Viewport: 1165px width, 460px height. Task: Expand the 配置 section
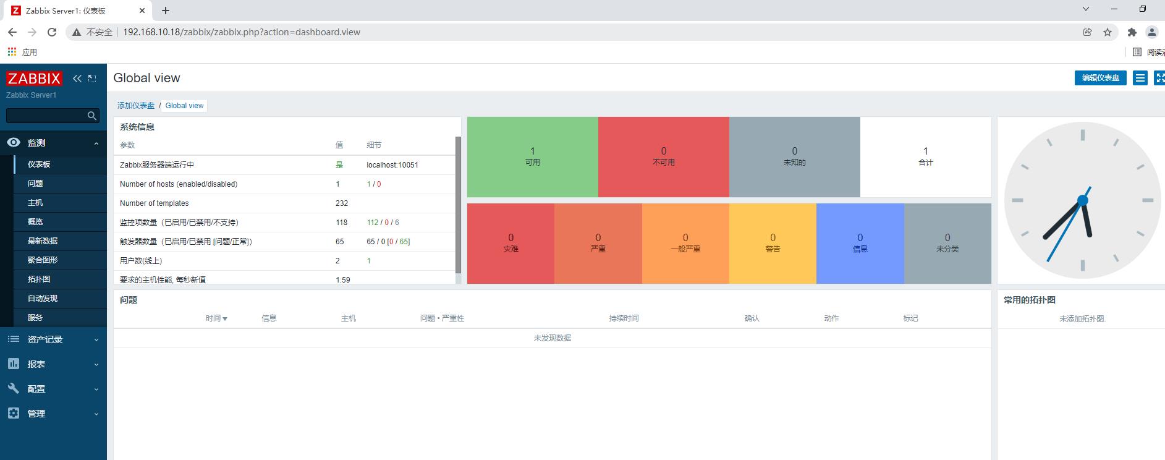click(x=53, y=389)
